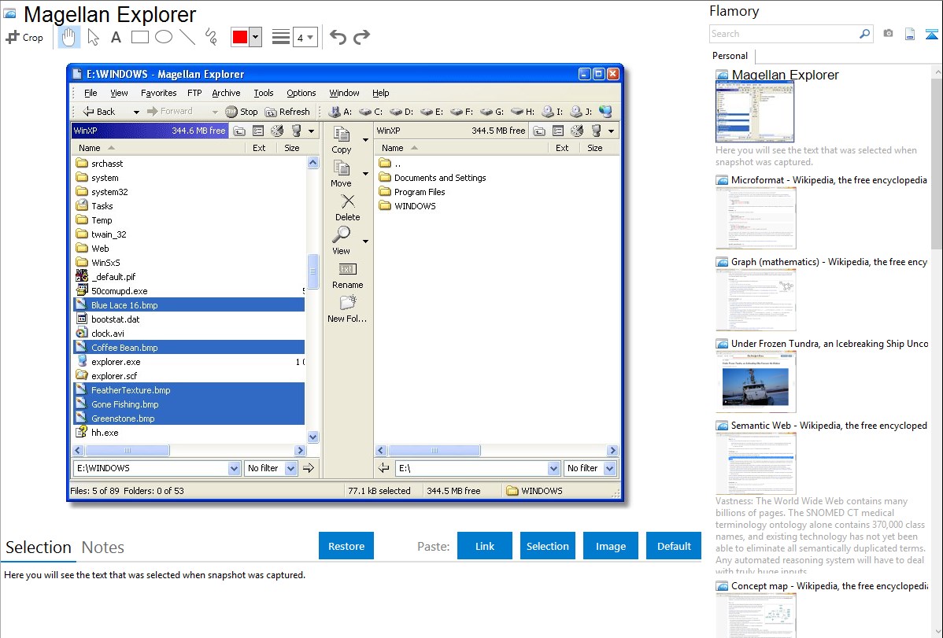Select the Crop tool
Viewport: 943px width, 638px height.
pyautogui.click(x=24, y=37)
